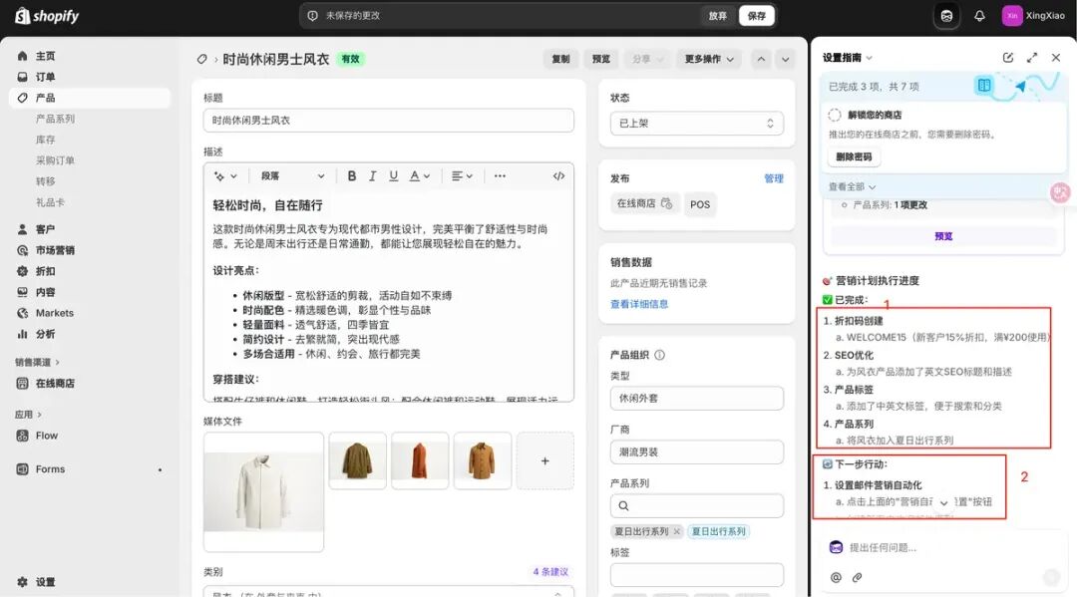Click the Bold formatting icon
This screenshot has height=597, width=1077.
click(x=352, y=176)
